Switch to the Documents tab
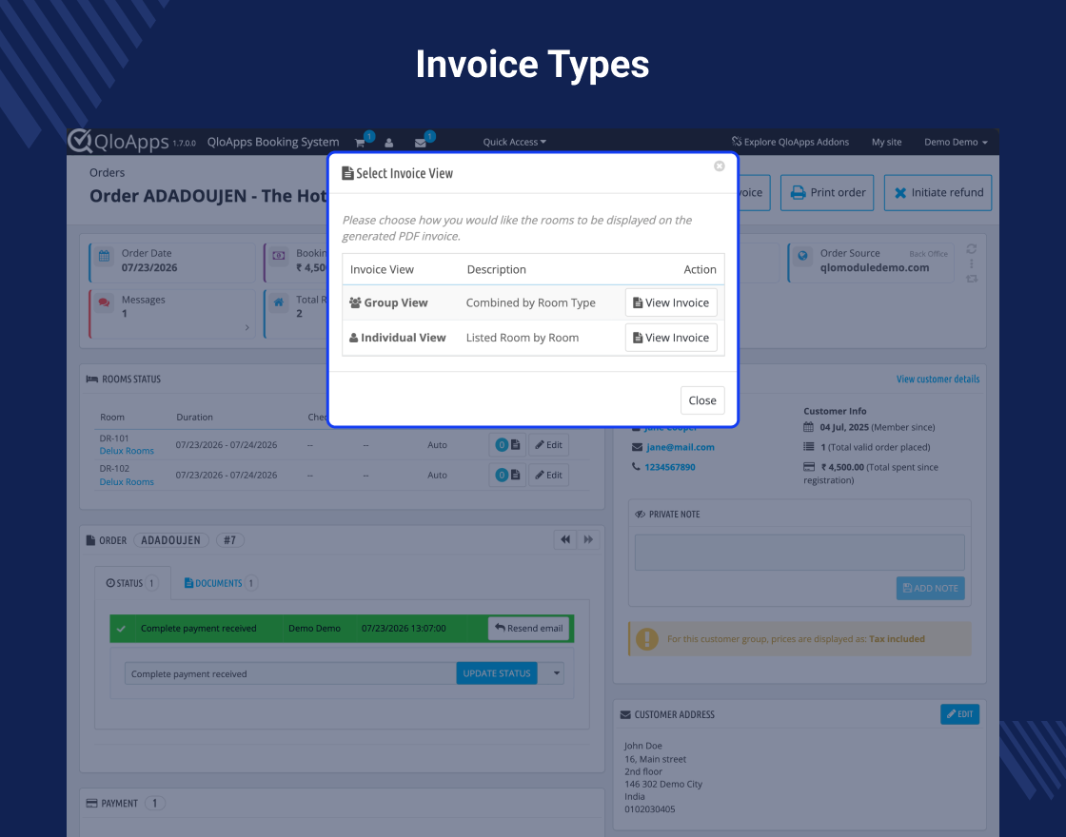1066x837 pixels. 221,583
